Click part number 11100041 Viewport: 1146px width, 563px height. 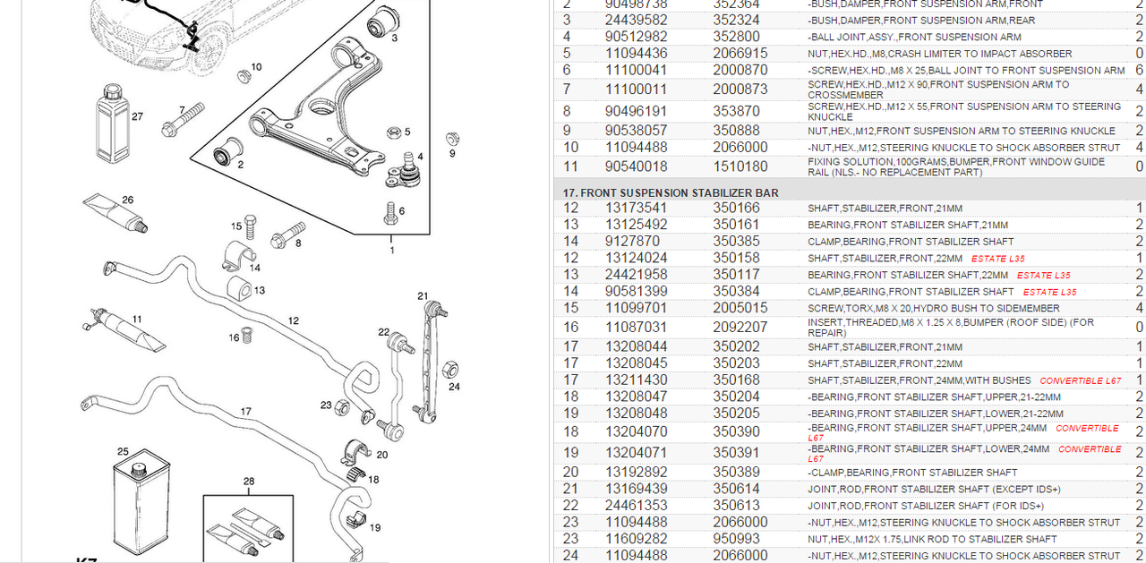(636, 70)
